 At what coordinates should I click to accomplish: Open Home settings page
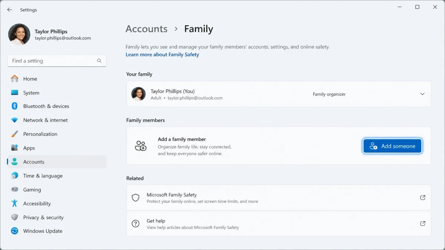point(57,79)
